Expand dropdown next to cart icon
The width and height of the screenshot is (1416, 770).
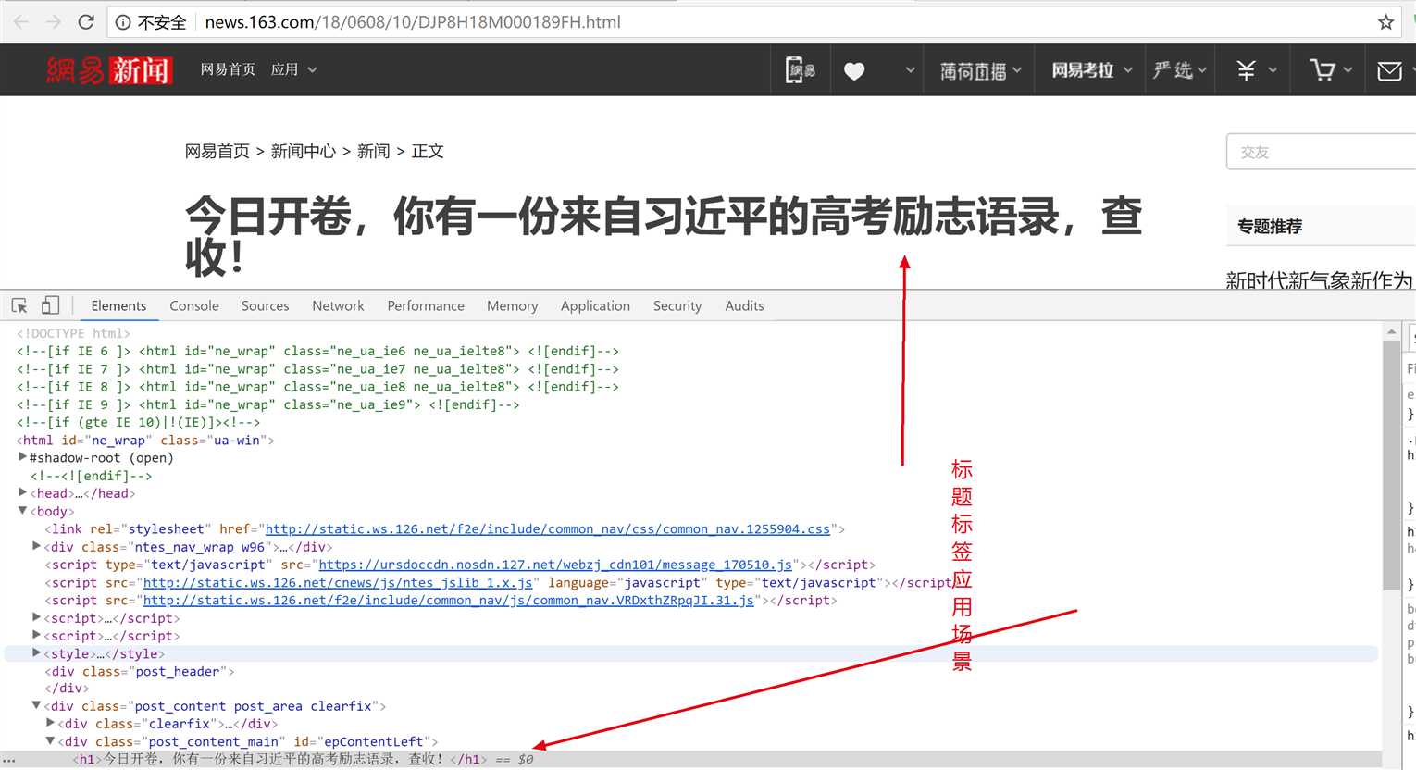tap(1348, 70)
